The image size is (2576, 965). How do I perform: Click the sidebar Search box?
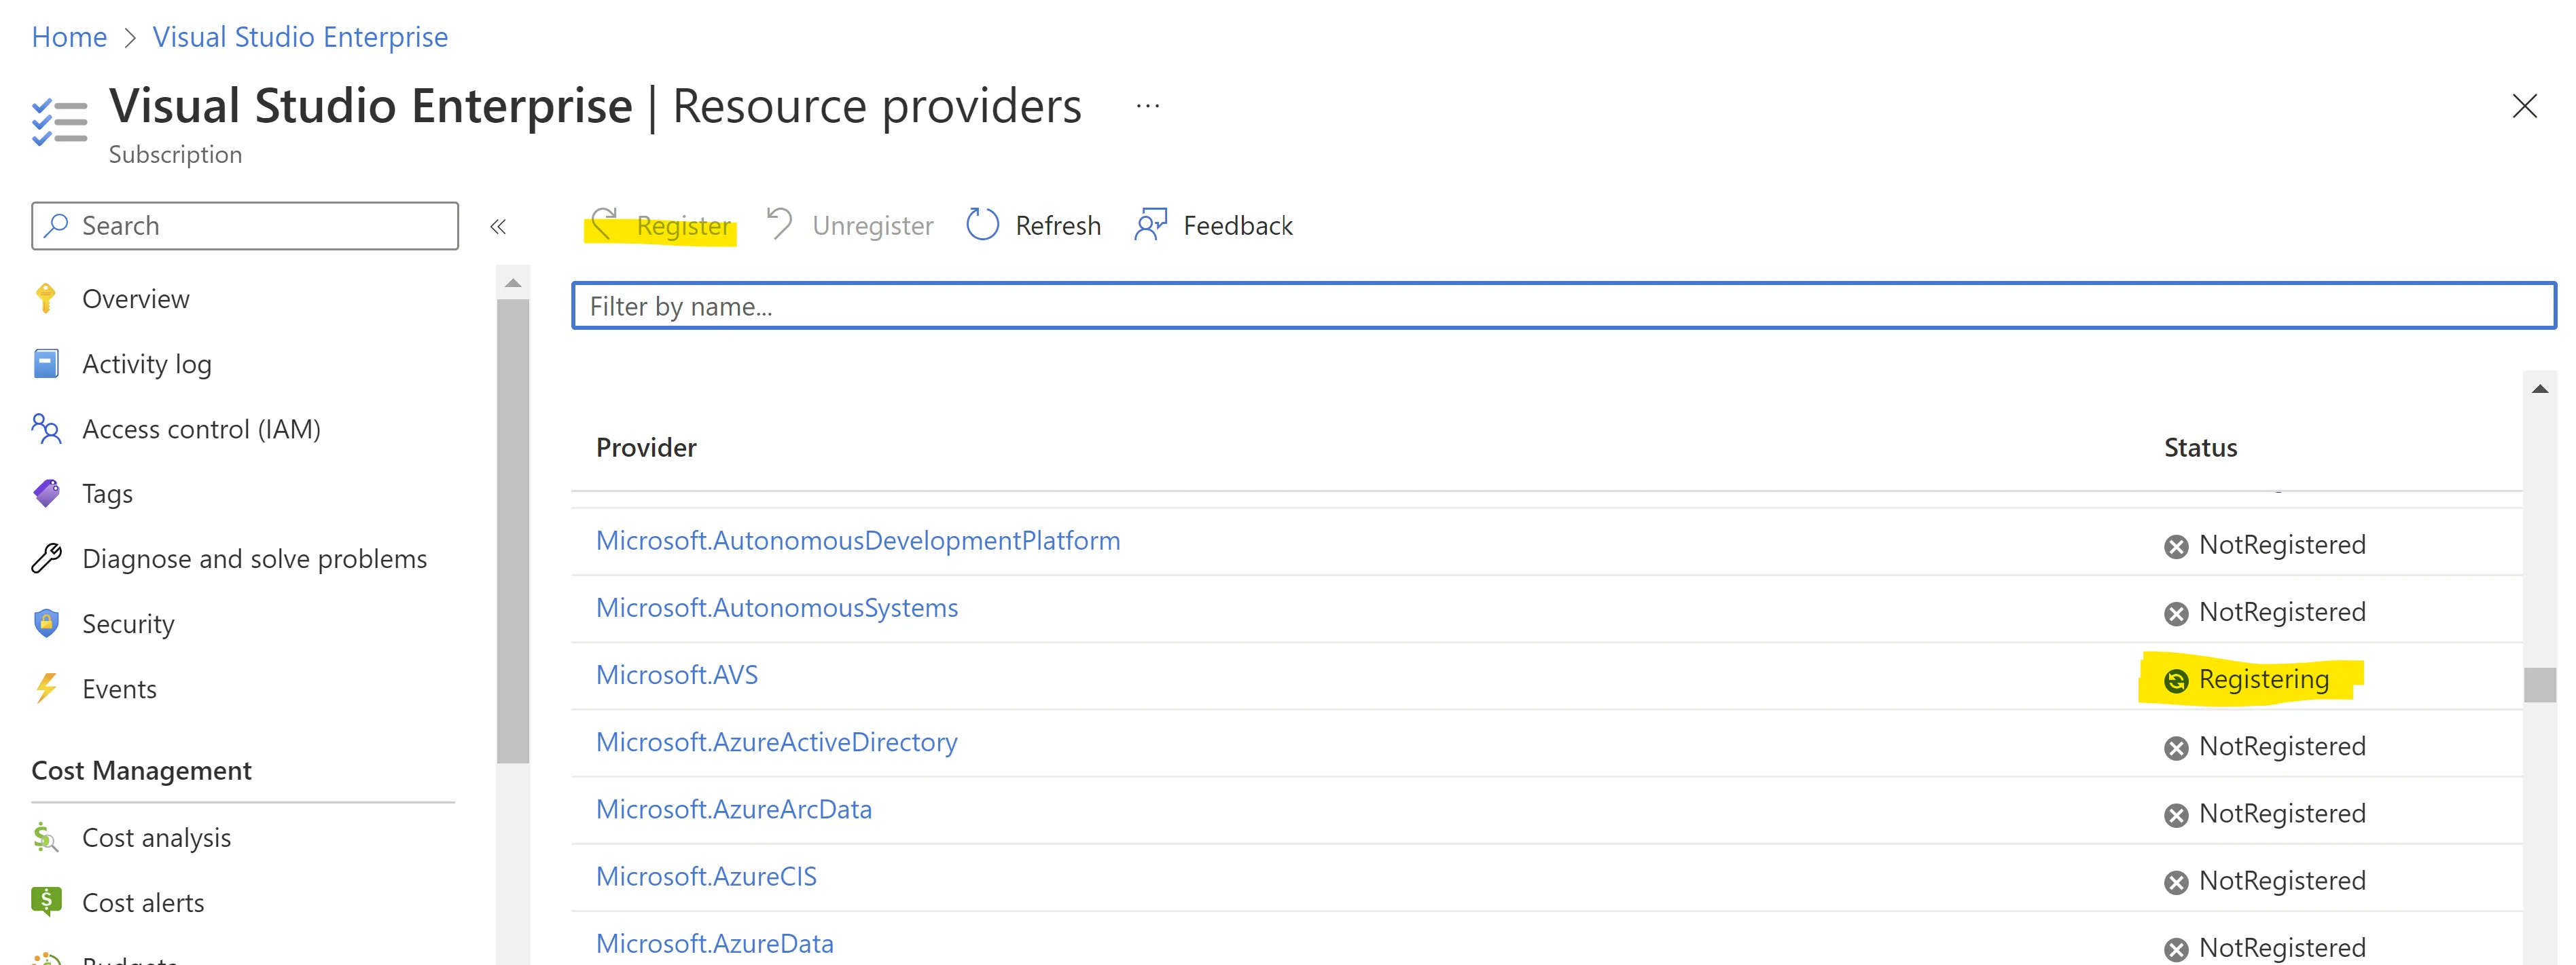(x=245, y=226)
